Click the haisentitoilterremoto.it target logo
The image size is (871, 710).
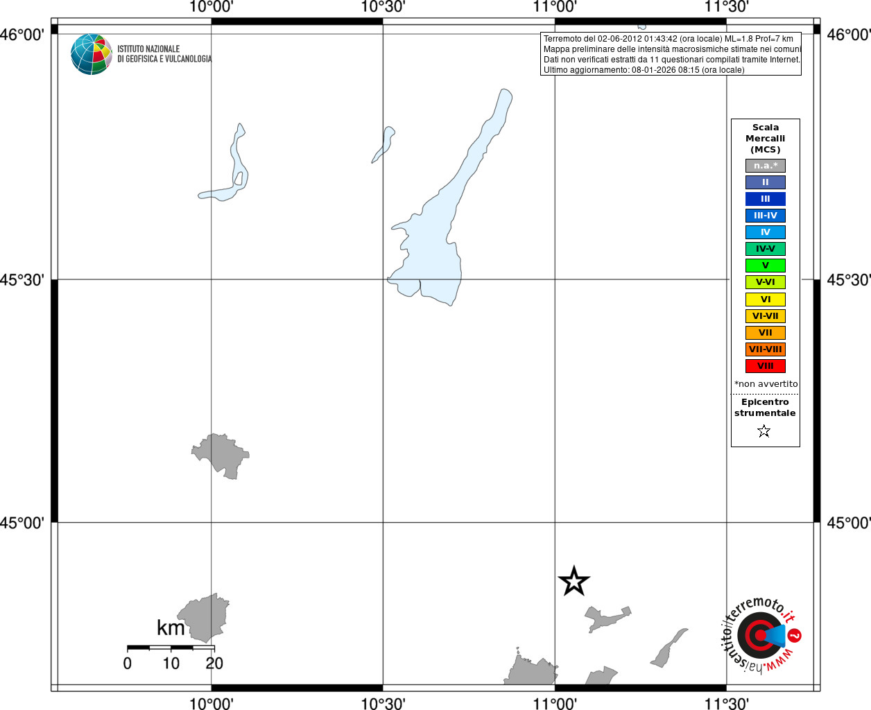(x=761, y=635)
